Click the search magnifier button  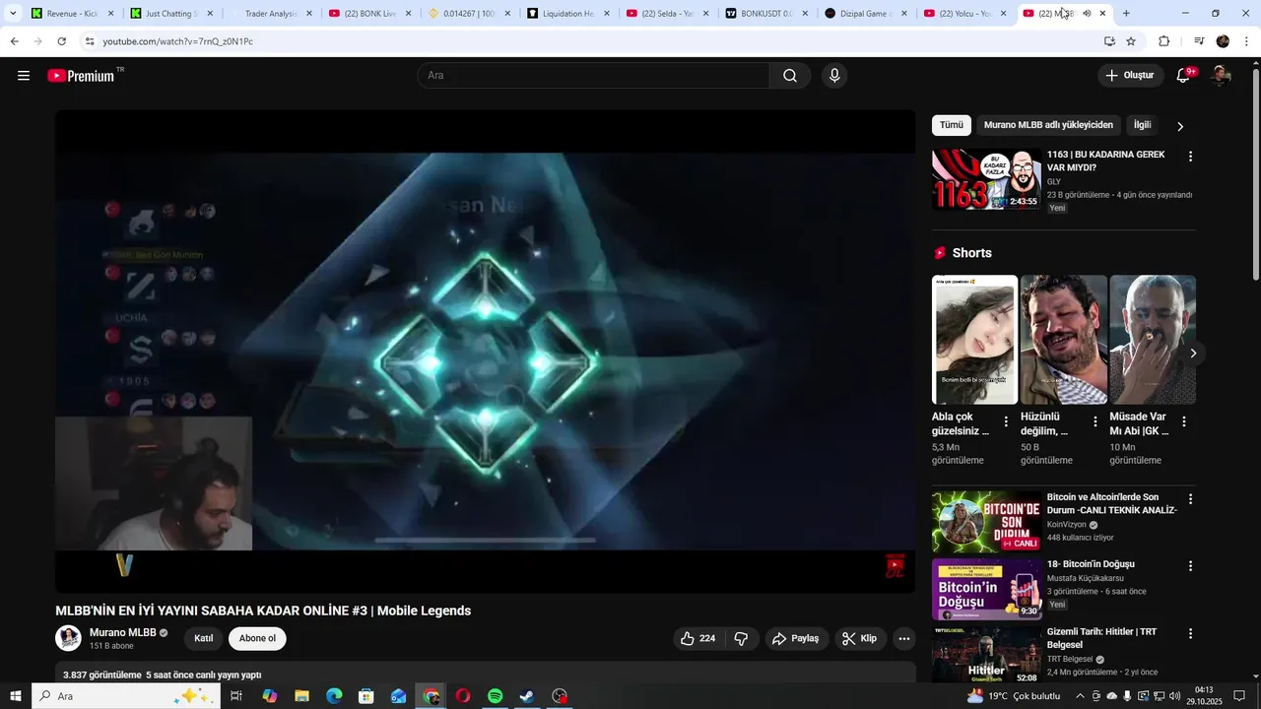pyautogui.click(x=790, y=76)
